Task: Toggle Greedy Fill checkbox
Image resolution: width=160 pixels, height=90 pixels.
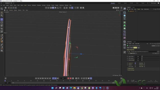Action: coord(144,65)
